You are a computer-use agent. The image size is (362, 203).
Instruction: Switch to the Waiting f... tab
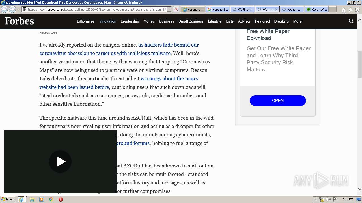242,9
